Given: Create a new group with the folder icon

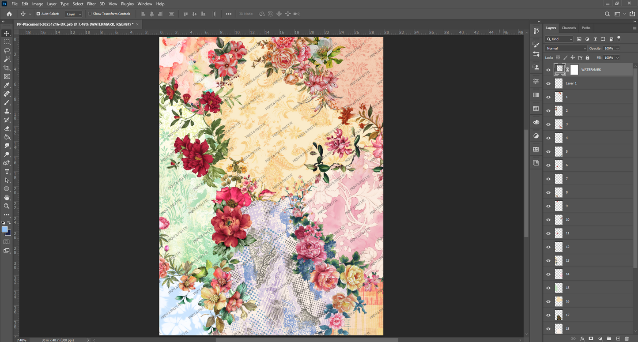Looking at the screenshot, I should pyautogui.click(x=609, y=338).
